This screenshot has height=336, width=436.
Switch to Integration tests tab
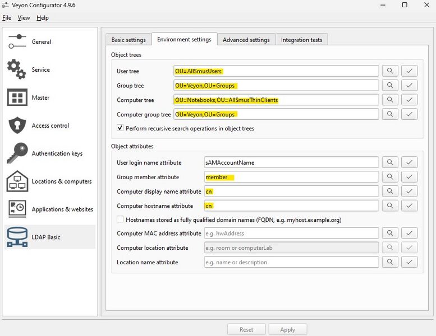[x=301, y=40]
